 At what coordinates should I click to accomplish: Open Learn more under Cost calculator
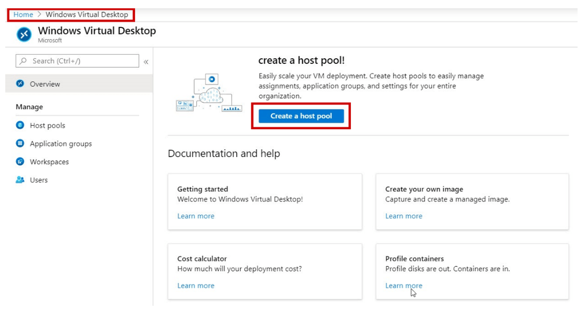(196, 286)
